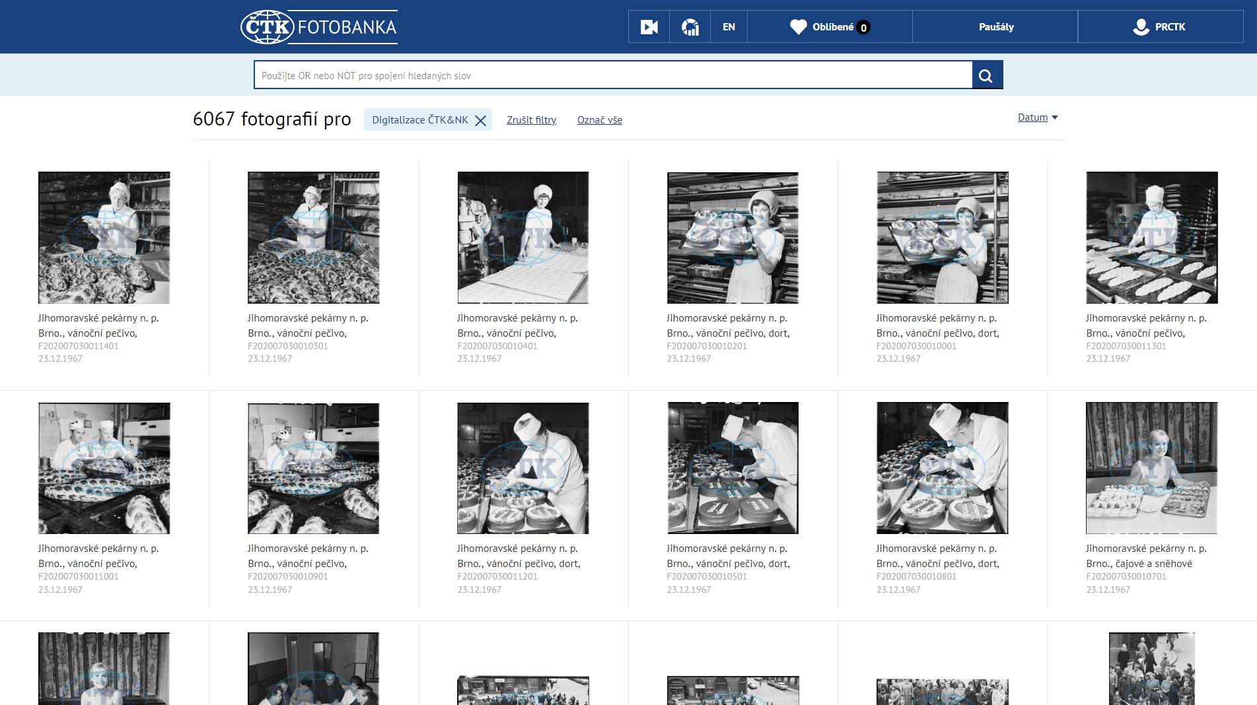Open photo thumbnail F202007030010801
1257x705 pixels.
tap(943, 468)
